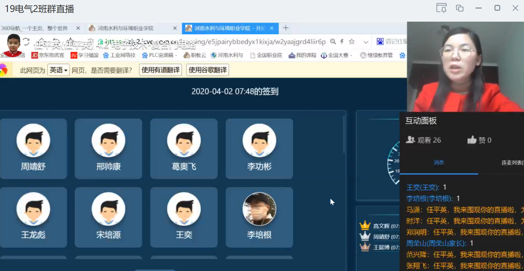Click the mini window mode icon
This screenshot has height=271, width=524.
pos(460,8)
